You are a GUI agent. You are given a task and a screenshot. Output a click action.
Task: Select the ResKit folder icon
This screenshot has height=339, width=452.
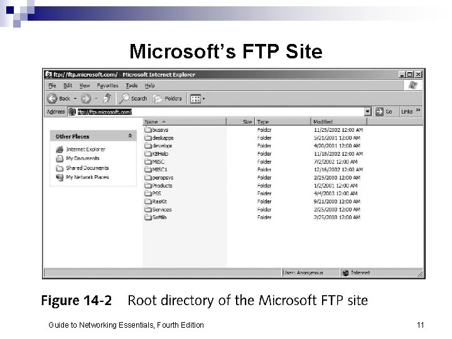(148, 202)
